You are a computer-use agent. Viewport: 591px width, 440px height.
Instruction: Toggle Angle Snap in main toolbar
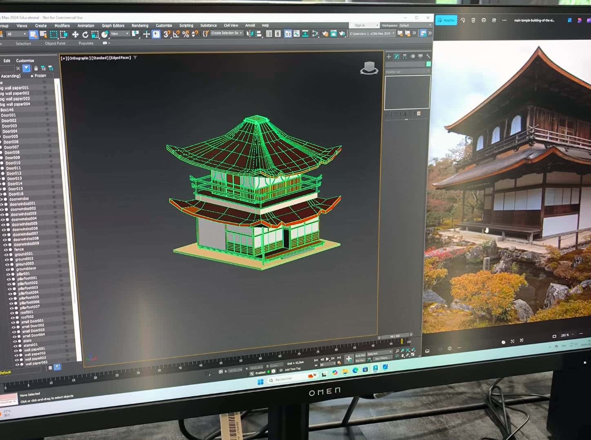click(176, 34)
